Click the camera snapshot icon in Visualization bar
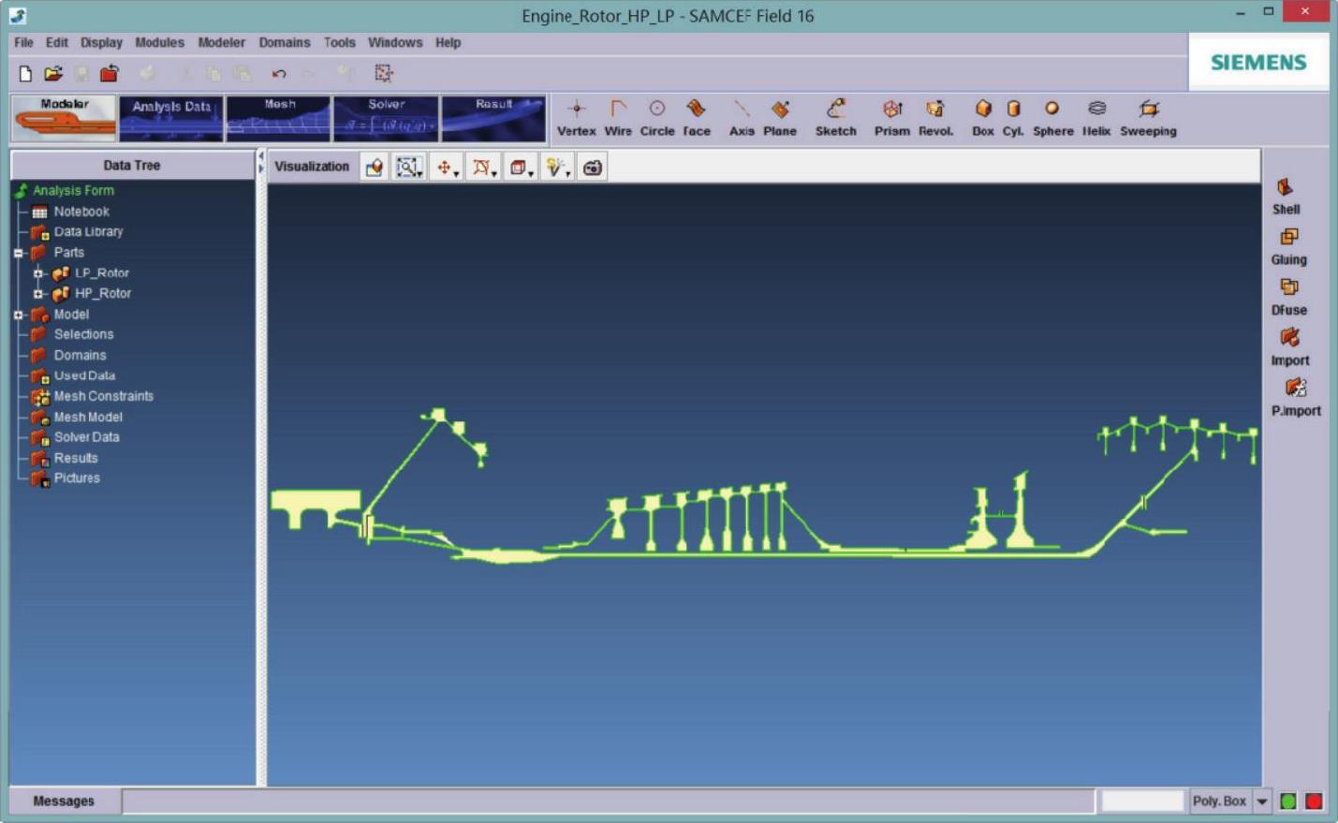The image size is (1338, 823). point(592,168)
